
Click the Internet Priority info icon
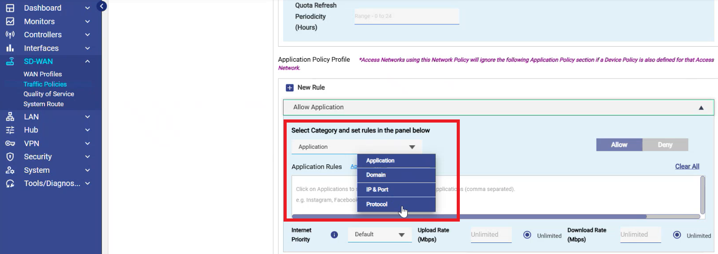pyautogui.click(x=334, y=235)
